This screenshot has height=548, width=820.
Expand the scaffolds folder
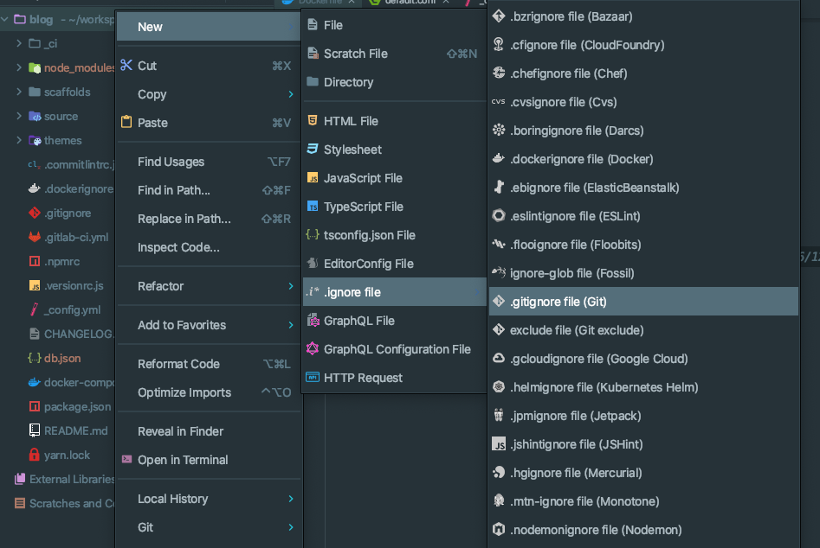pos(19,92)
